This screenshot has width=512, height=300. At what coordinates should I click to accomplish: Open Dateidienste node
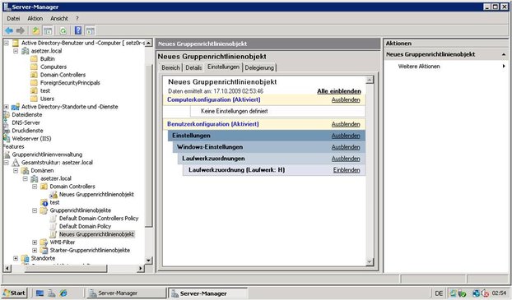(x=27, y=115)
